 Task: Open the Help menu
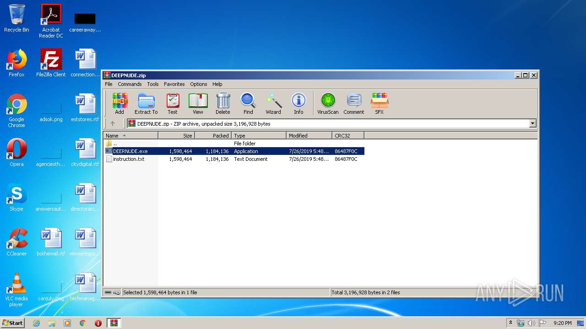[217, 84]
